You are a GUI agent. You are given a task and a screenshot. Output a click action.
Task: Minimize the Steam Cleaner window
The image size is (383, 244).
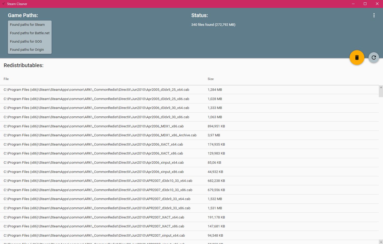(x=353, y=4)
